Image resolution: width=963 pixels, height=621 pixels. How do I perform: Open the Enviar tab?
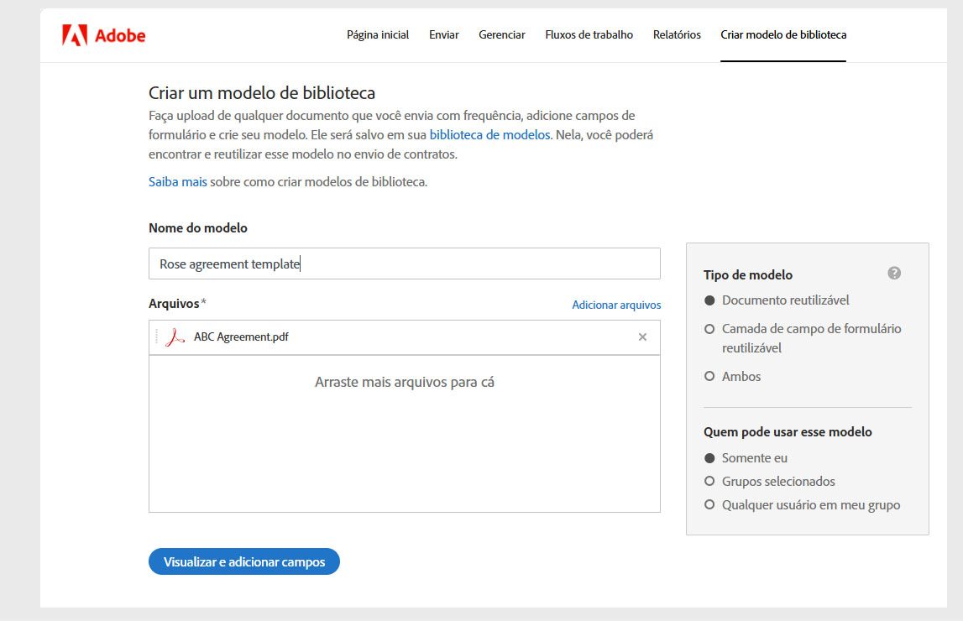tap(443, 34)
